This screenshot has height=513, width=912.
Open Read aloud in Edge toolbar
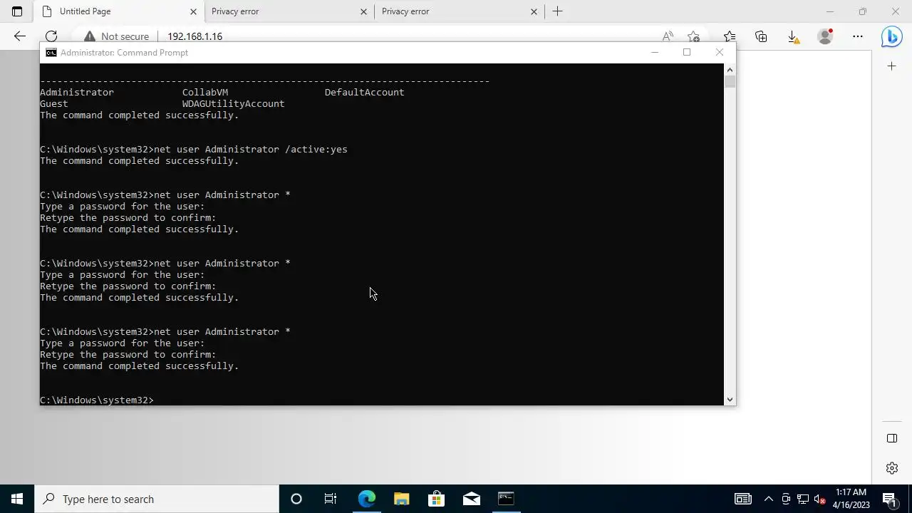tap(668, 36)
